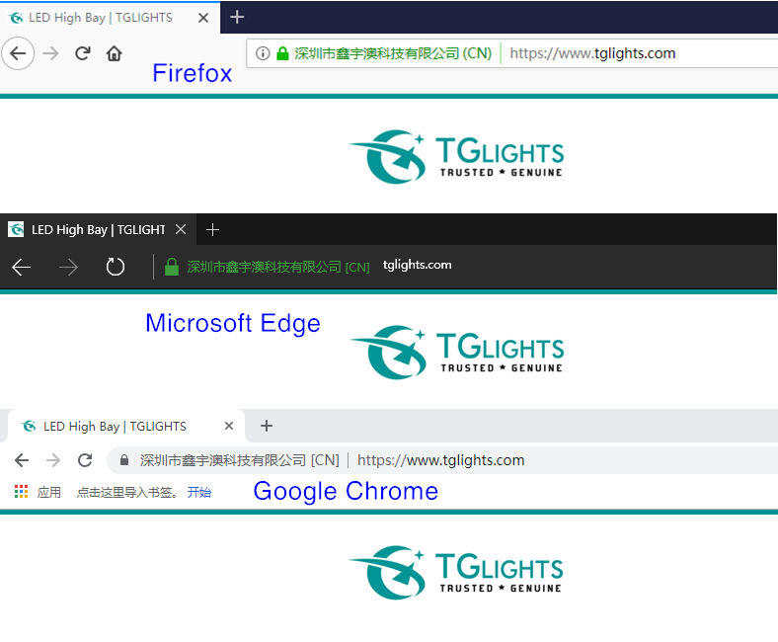
Task: Click Firefox forward arrow button
Action: click(50, 53)
